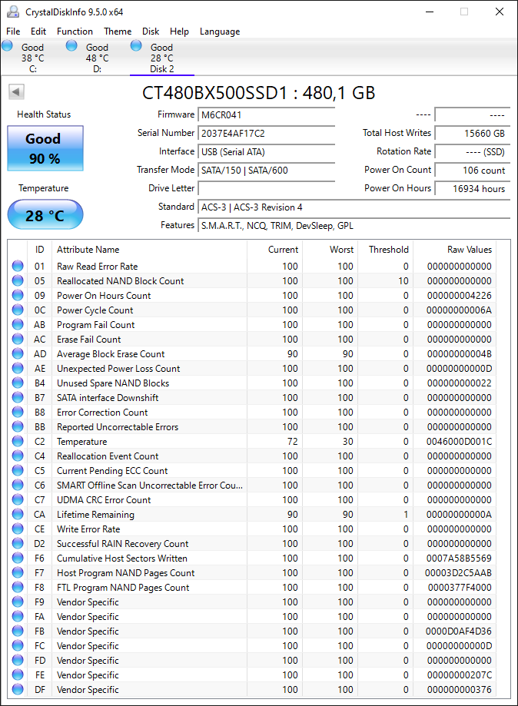The height and width of the screenshot is (706, 518).
Task: Click the status icon for Reallocated NAND Block Count
Action: point(18,280)
